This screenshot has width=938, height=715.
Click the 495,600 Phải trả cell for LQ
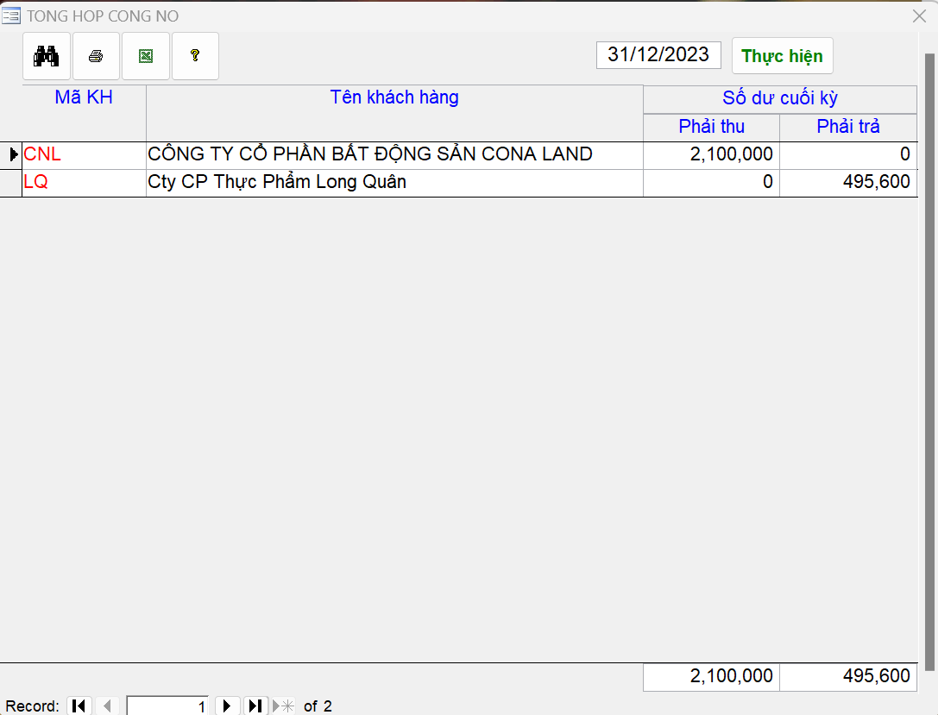(847, 183)
